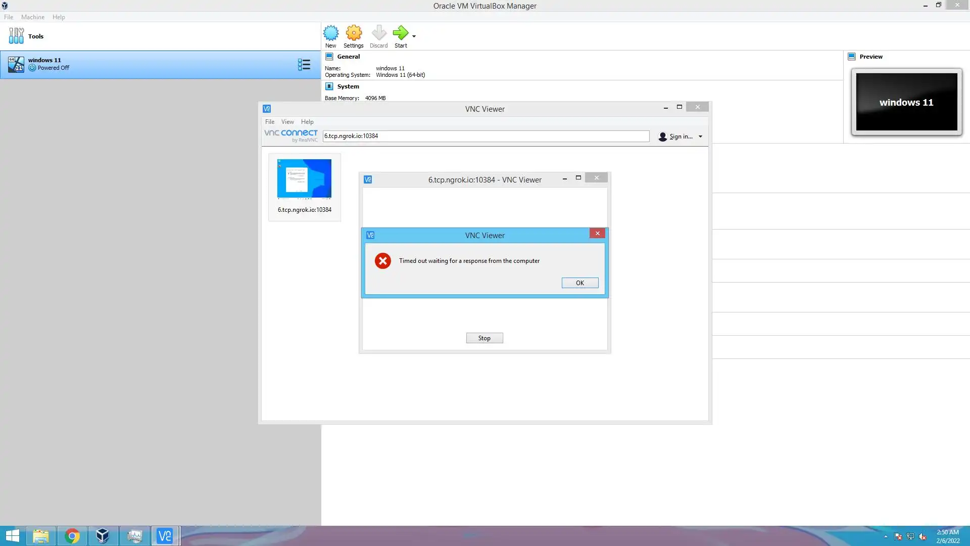Viewport: 970px width, 546px height.
Task: Click the Discard toolbar icon
Action: [378, 33]
